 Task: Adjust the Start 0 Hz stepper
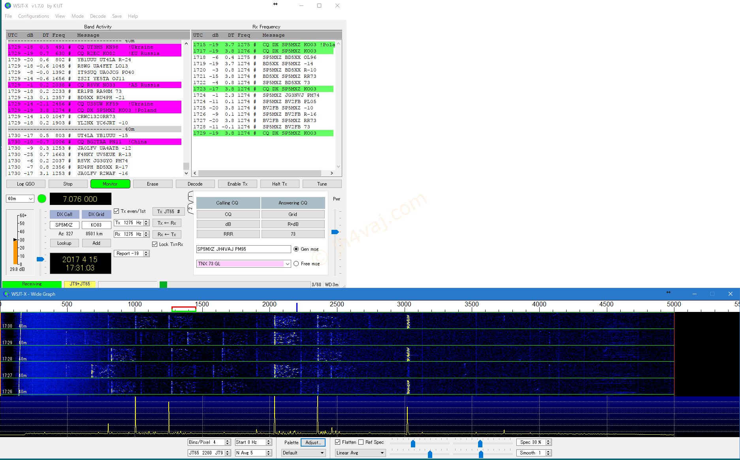(x=269, y=442)
